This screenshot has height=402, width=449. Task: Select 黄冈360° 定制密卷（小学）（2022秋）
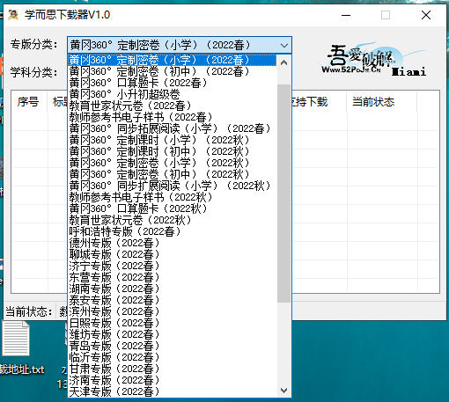pos(173,163)
